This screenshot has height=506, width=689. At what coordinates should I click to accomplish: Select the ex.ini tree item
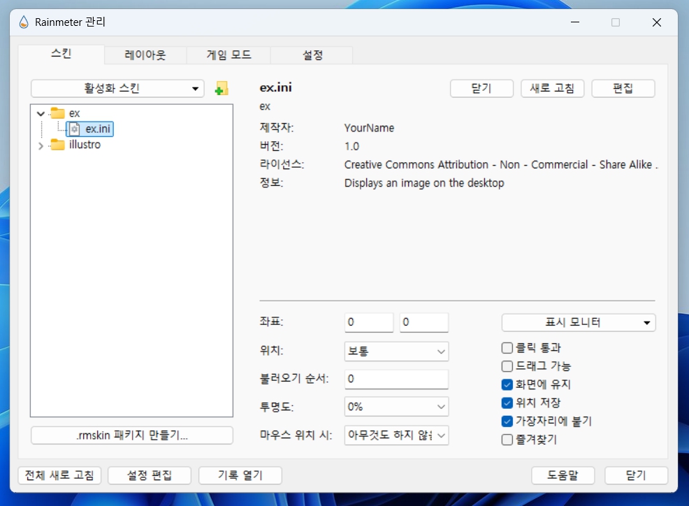point(90,129)
